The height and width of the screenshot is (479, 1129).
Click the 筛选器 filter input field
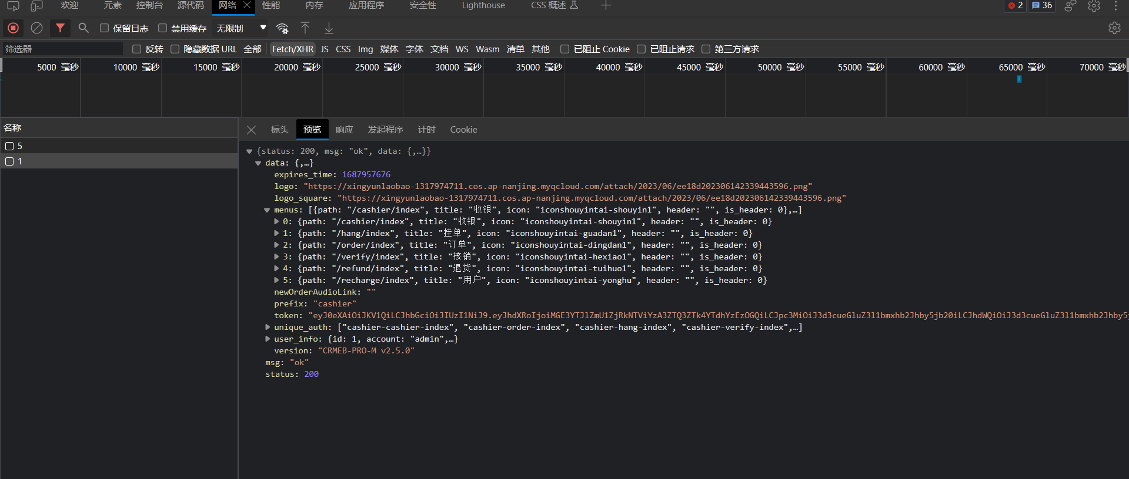click(x=63, y=49)
